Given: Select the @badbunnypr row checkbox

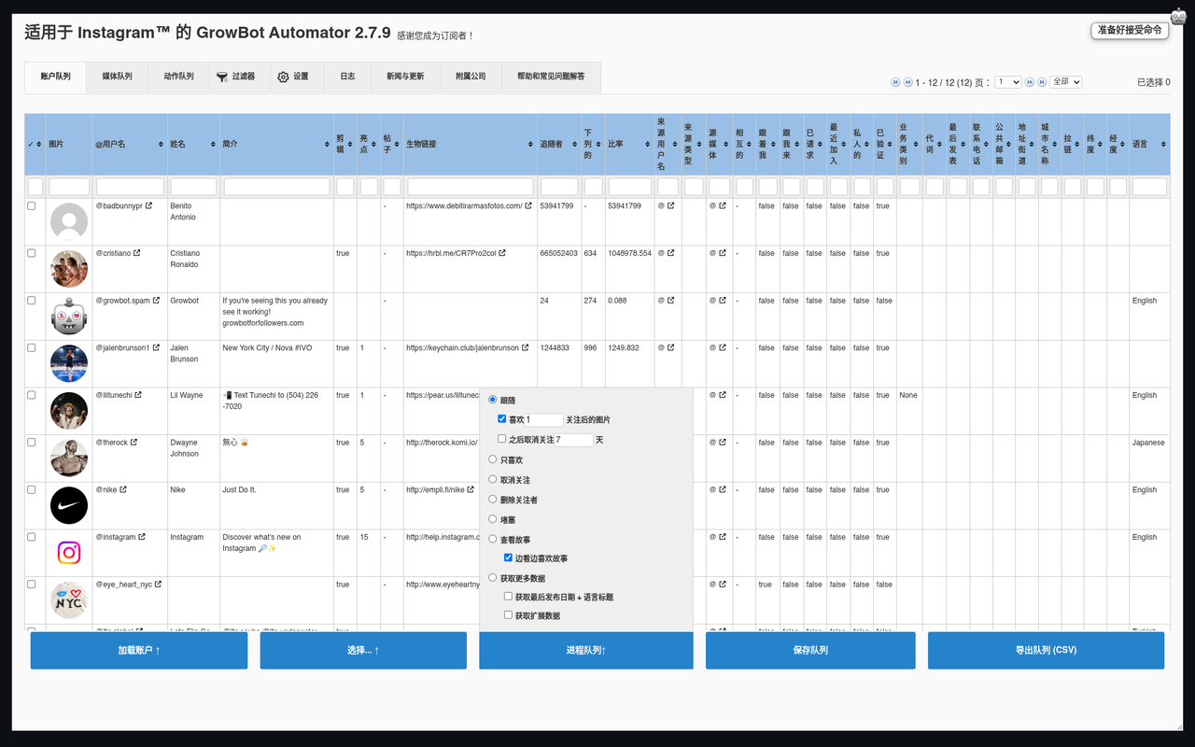Looking at the screenshot, I should (32, 206).
